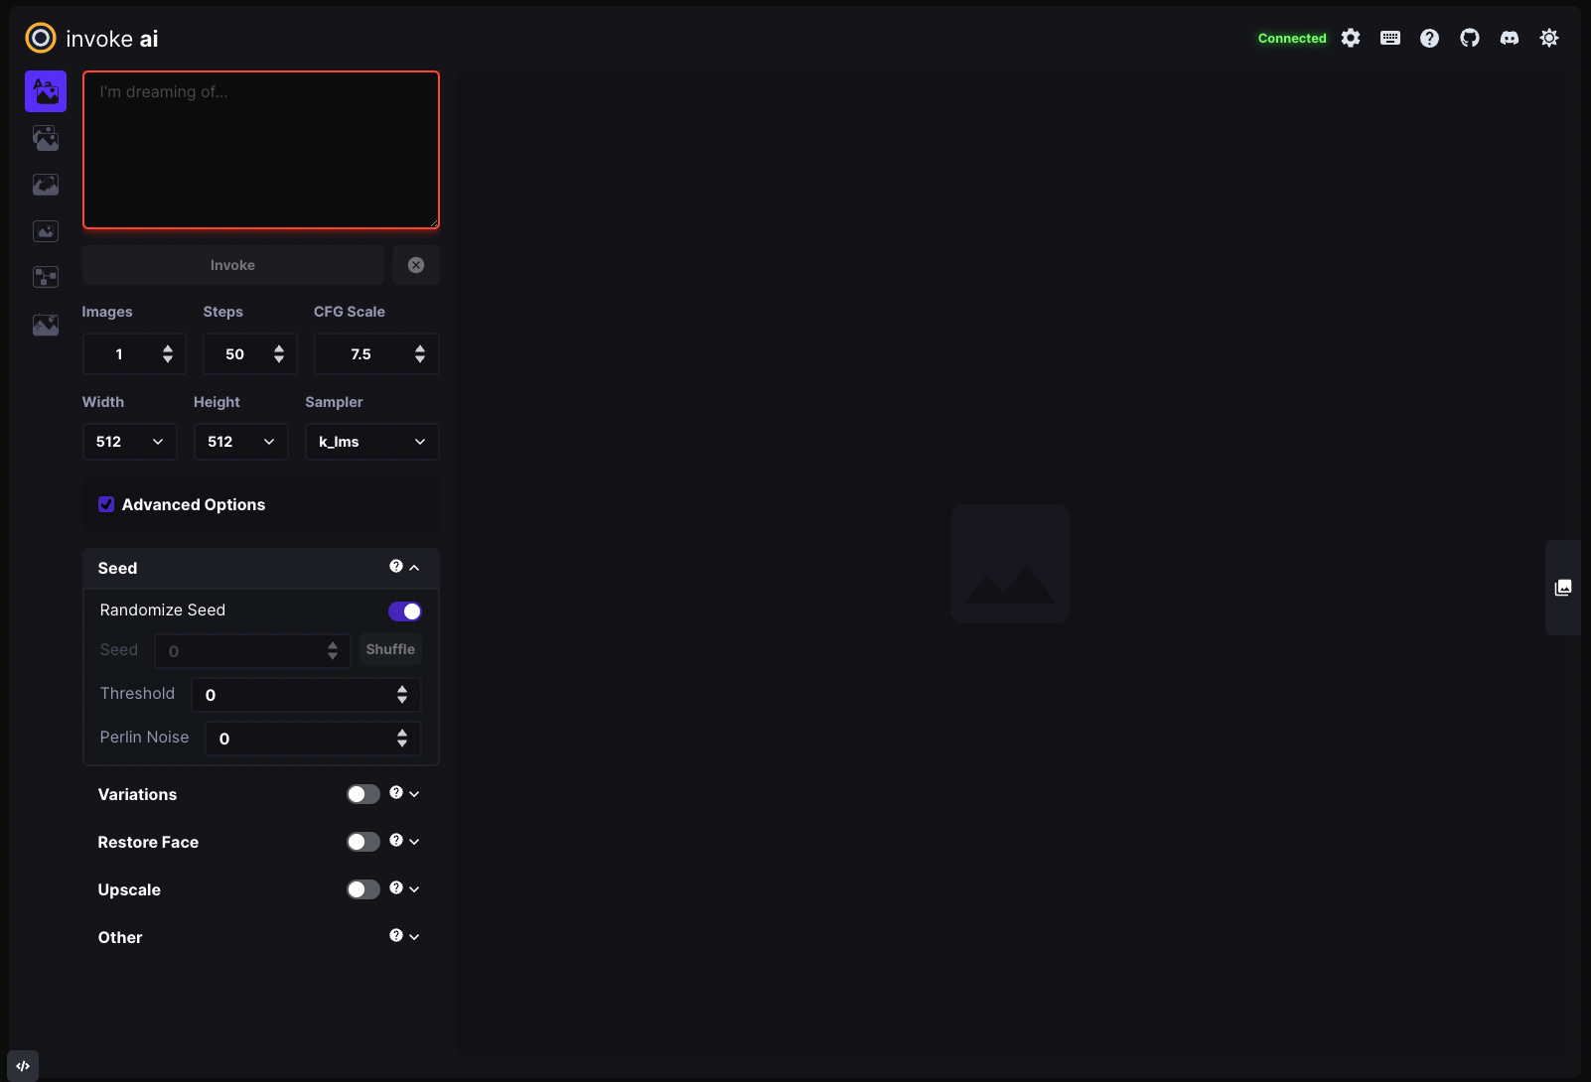Enable the Upscale switch
The image size is (1591, 1082).
[363, 889]
